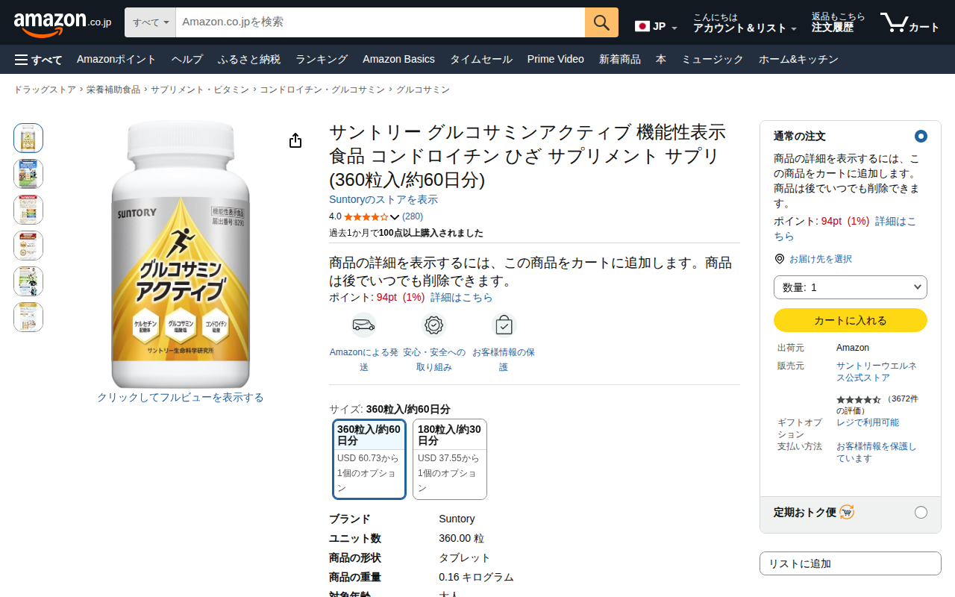Click the seller's star rating in buy box
The height and width of the screenshot is (597, 955).
pos(859,399)
